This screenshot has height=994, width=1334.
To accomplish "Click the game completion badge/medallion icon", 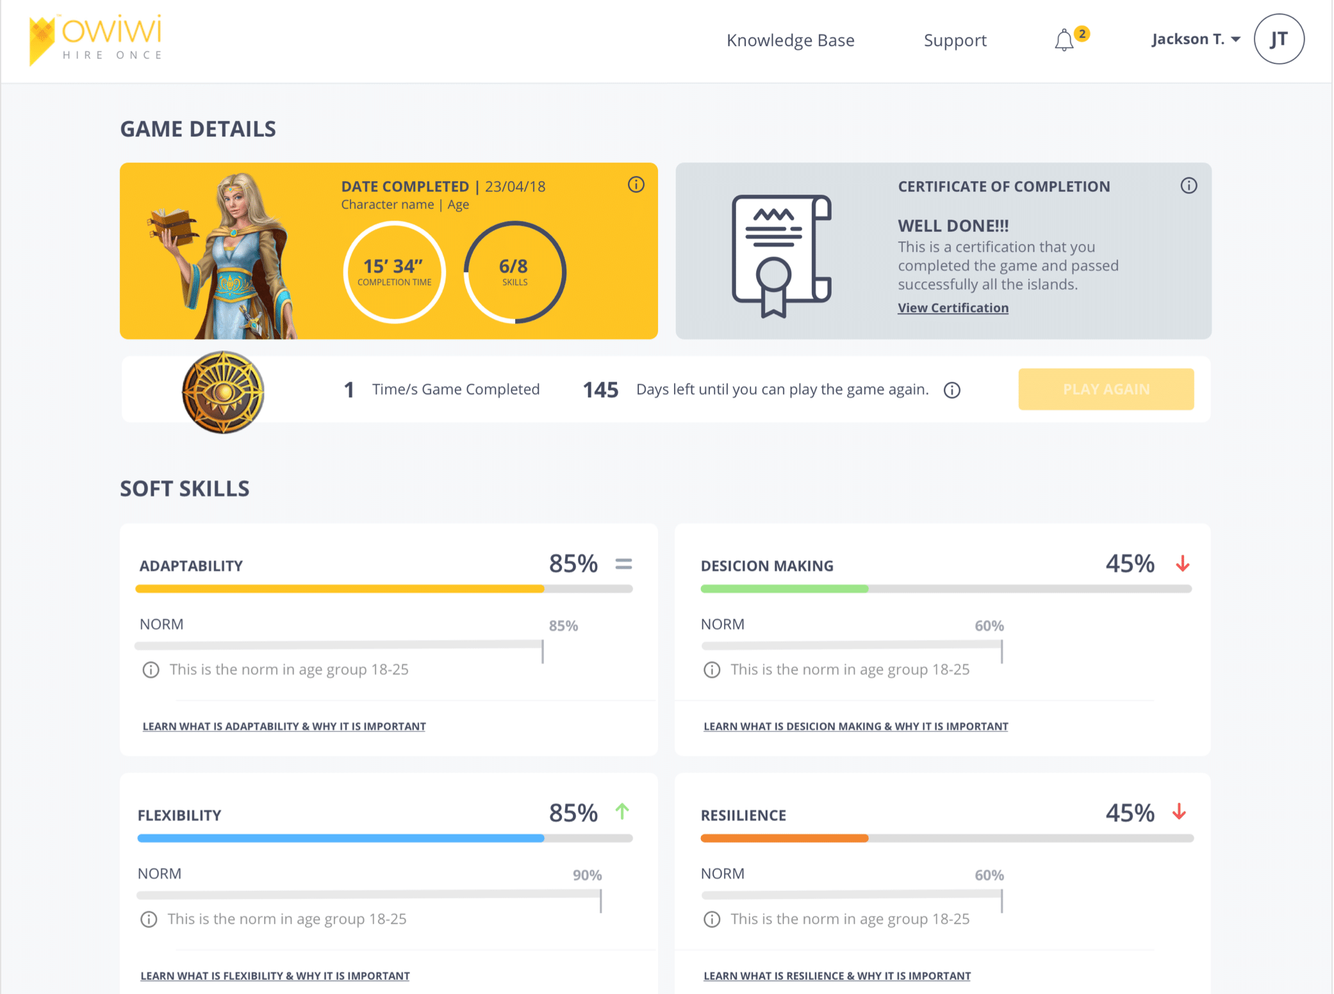I will (x=225, y=389).
